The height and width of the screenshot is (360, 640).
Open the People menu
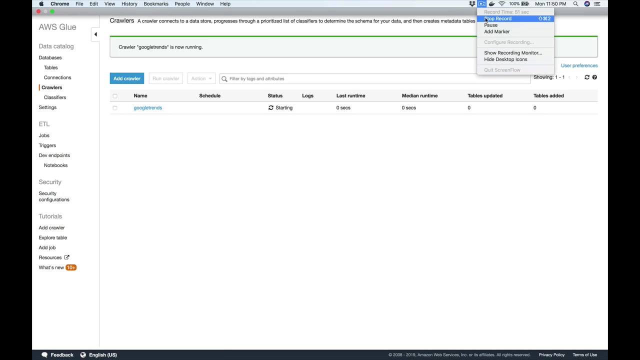click(182, 4)
